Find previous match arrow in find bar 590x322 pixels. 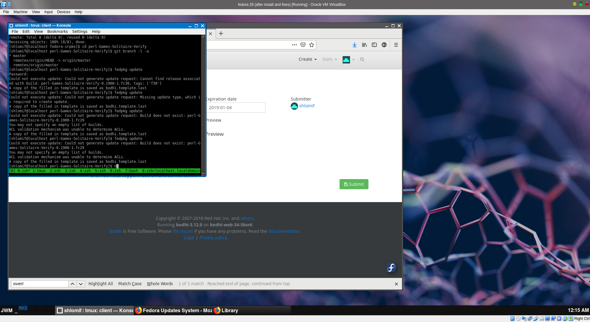[73, 284]
